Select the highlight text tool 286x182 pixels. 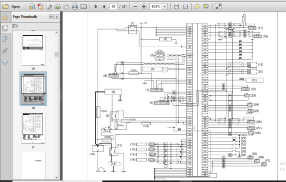206,7
